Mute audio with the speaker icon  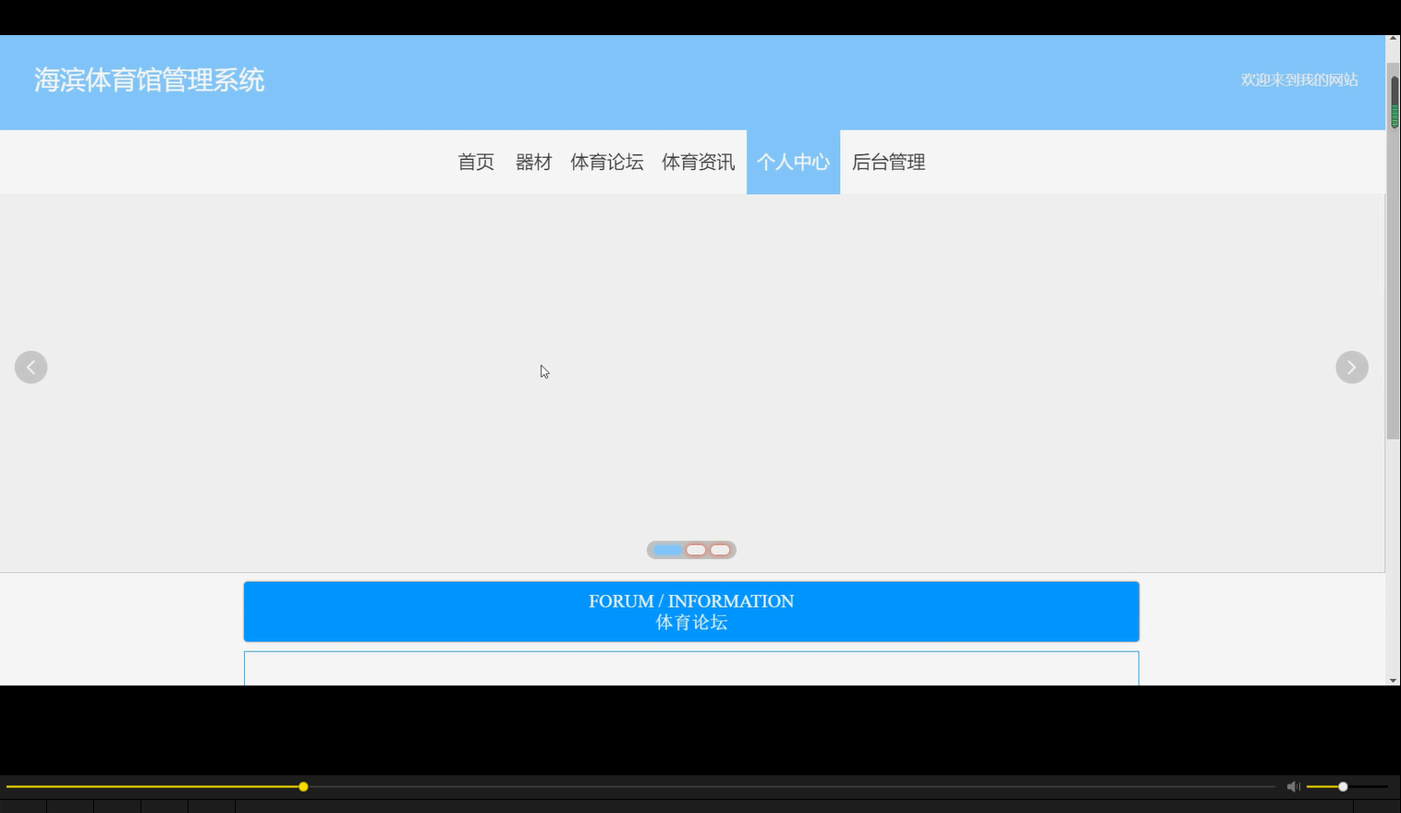(1293, 785)
